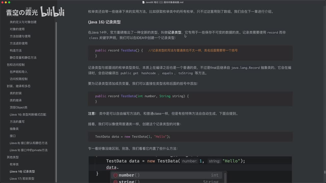Go to 方法创建与使用 section

pos(20,36)
